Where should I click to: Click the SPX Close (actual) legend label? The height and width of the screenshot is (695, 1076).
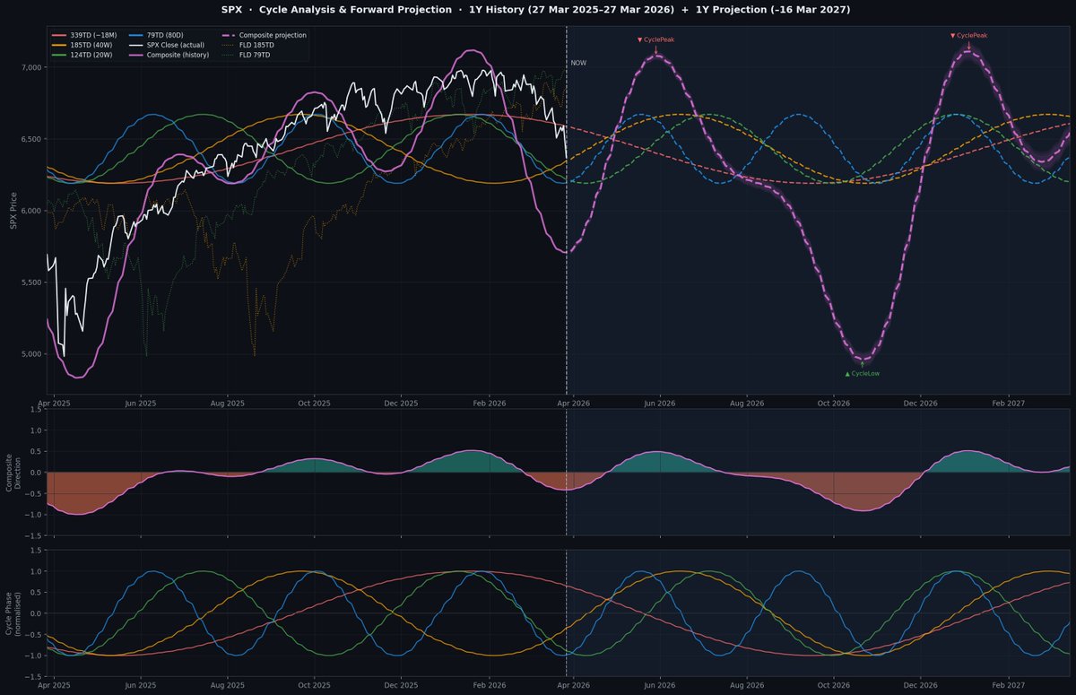coord(176,45)
